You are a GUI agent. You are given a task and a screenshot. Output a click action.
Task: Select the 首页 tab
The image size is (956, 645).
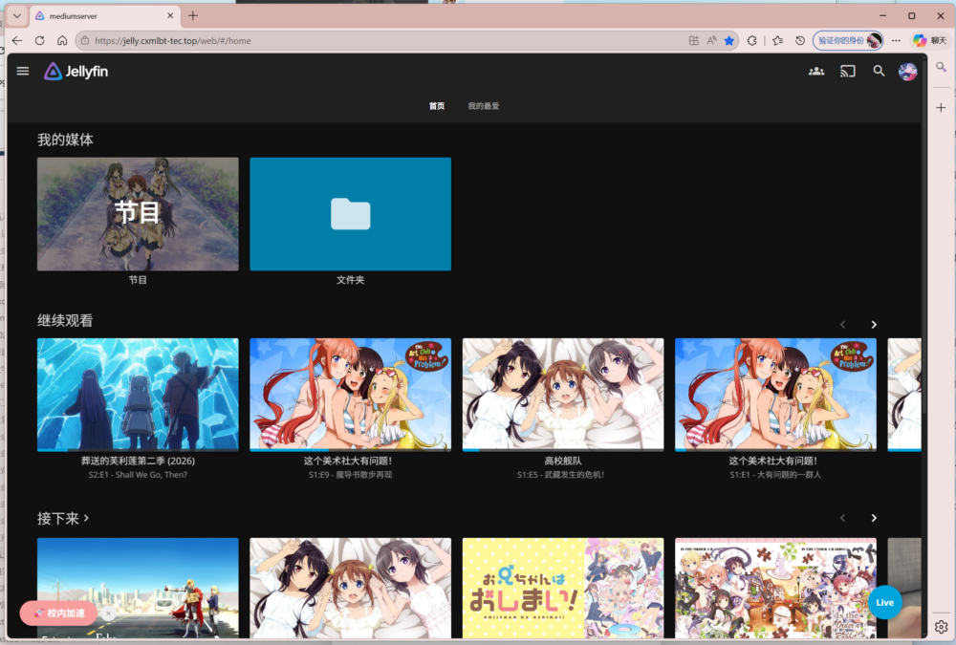pos(437,106)
